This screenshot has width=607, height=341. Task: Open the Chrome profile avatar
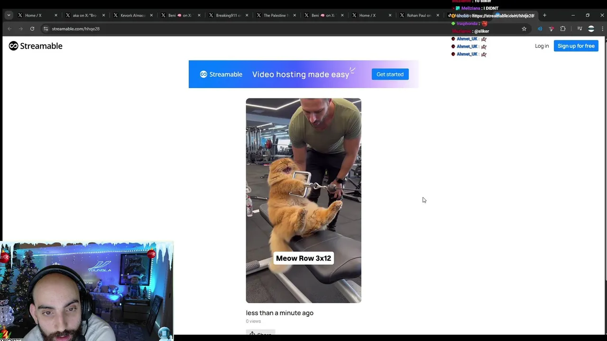591,29
